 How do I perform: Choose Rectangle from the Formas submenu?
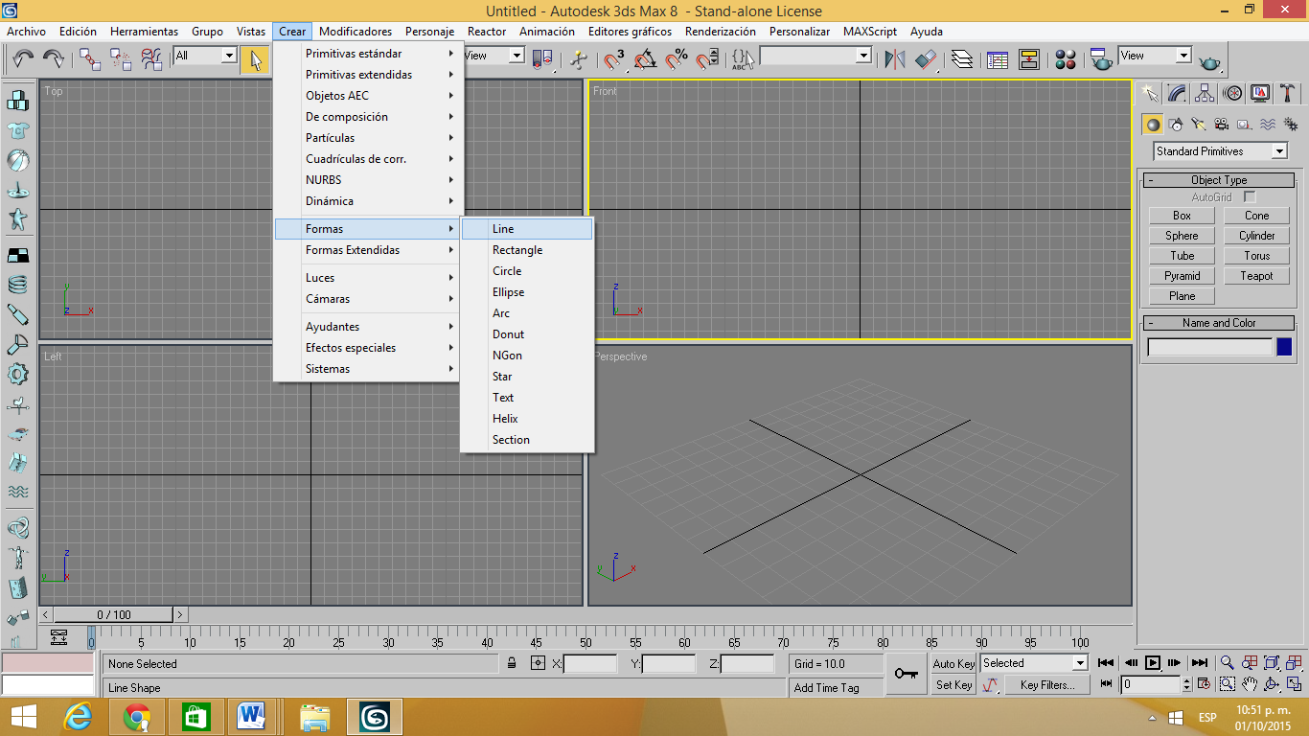[527, 250]
